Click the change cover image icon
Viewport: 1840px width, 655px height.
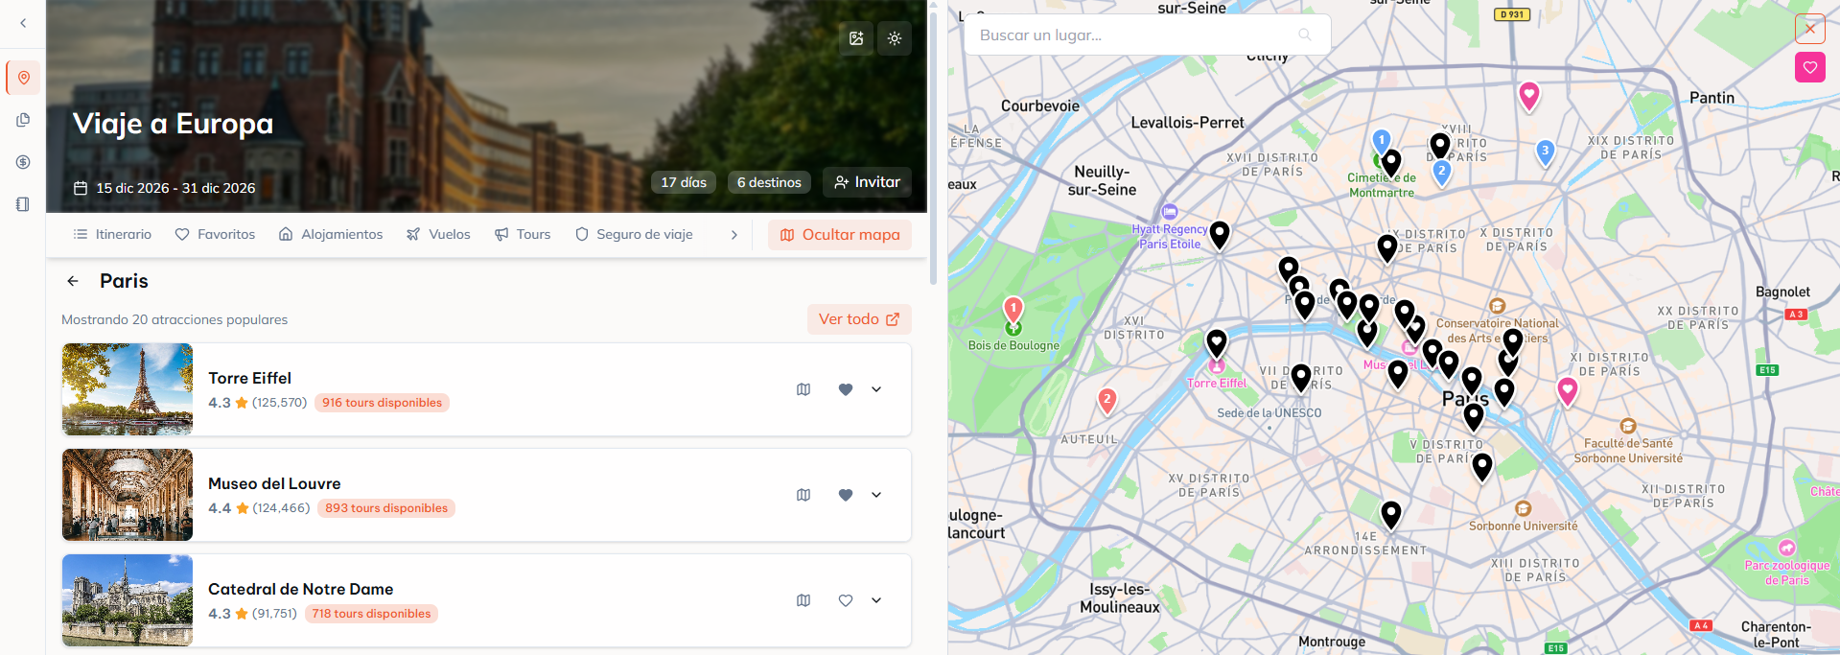856,38
